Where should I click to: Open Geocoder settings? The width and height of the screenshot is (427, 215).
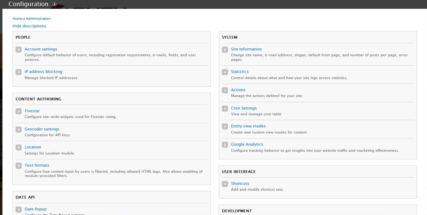[42, 129]
